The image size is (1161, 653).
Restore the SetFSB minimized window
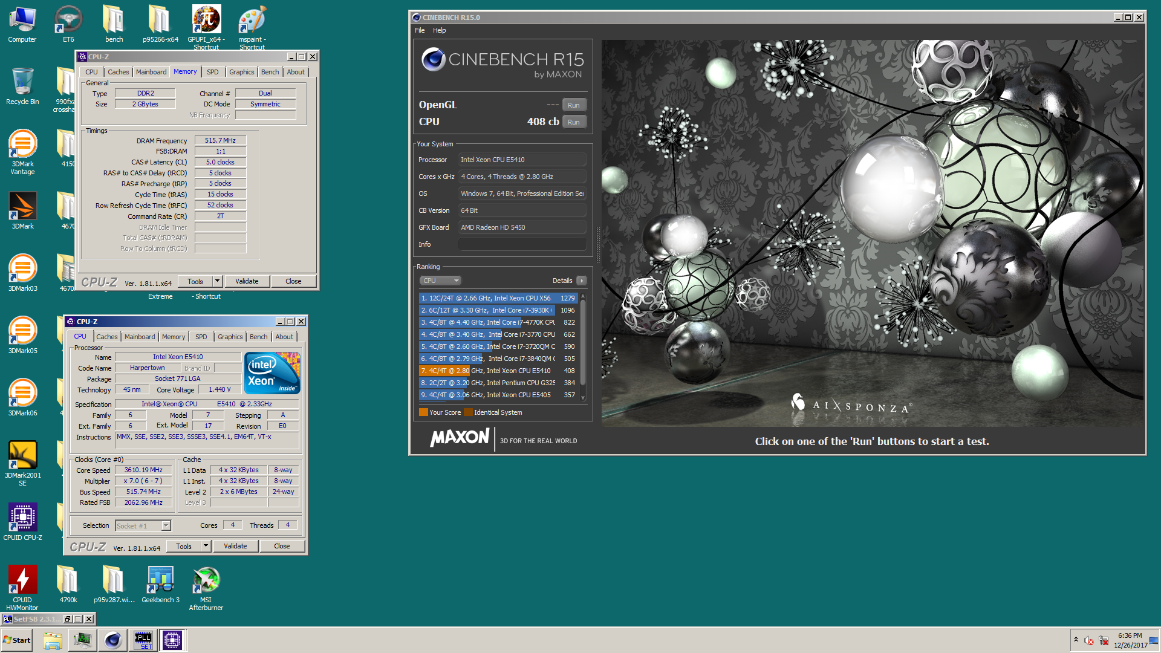pos(68,619)
